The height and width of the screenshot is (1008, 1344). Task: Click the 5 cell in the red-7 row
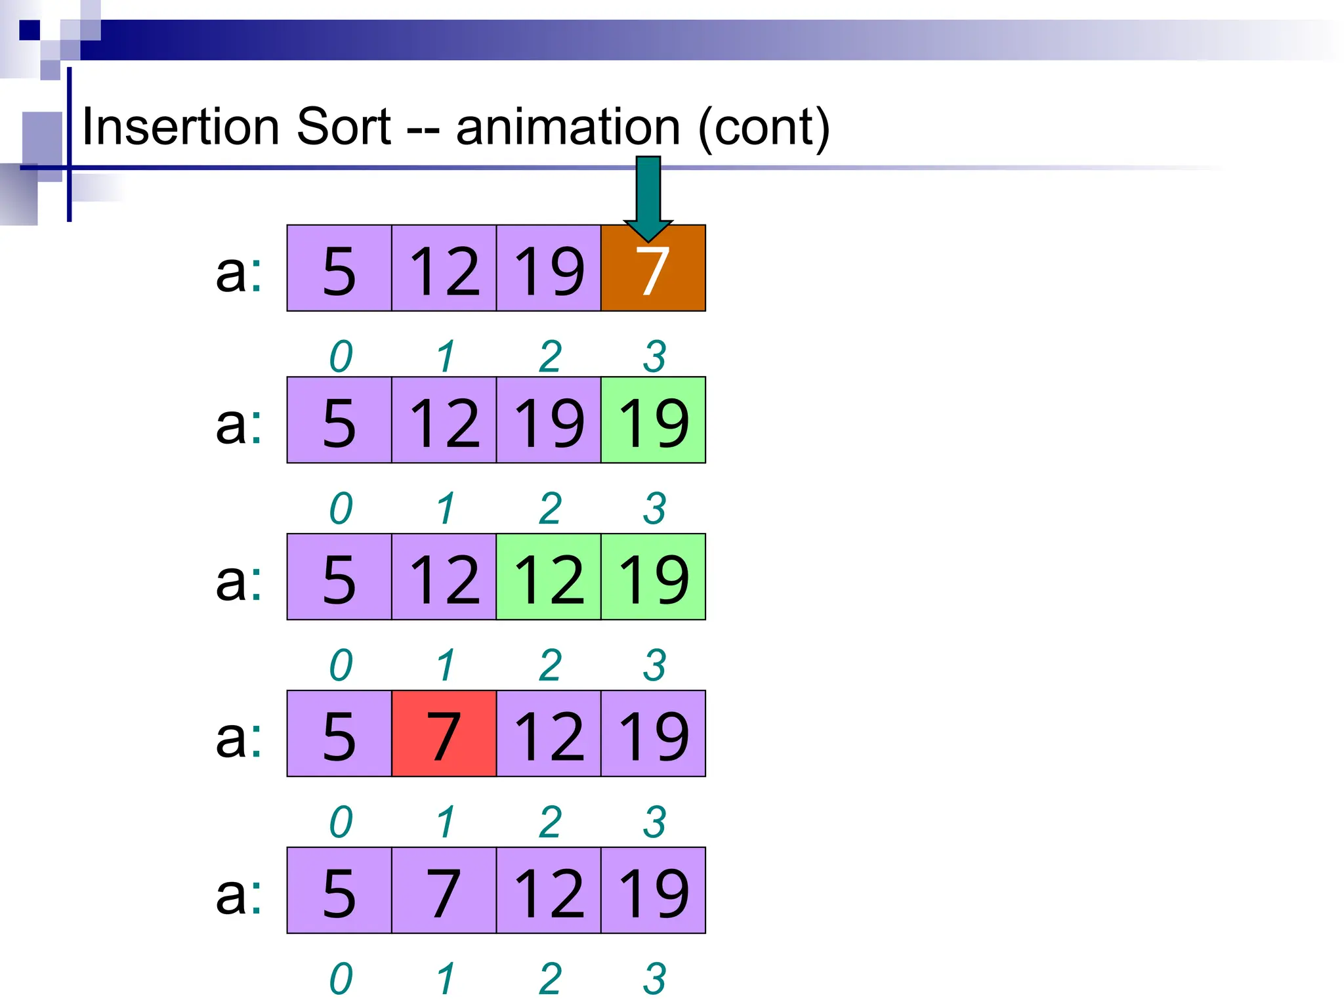click(x=339, y=734)
